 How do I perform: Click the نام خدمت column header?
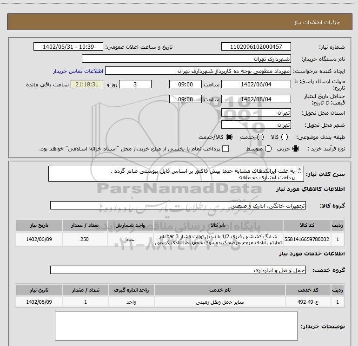(x=219, y=290)
